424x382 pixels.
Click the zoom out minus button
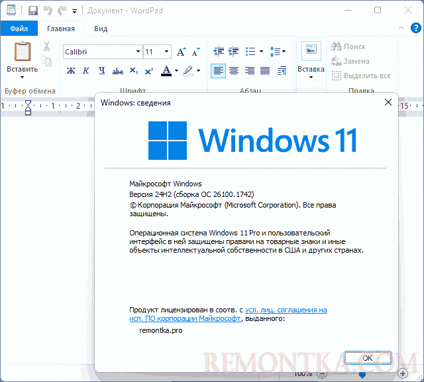click(x=322, y=374)
